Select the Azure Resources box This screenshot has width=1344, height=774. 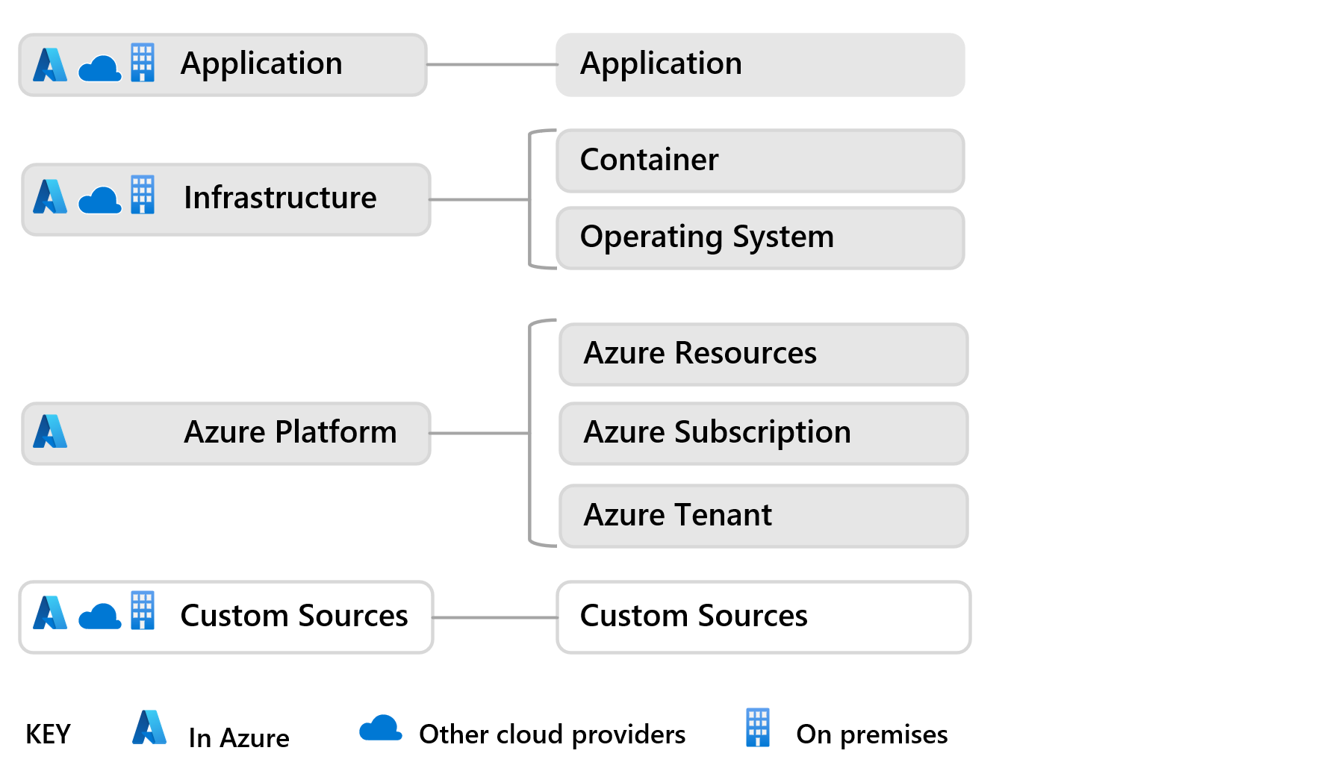coord(764,355)
